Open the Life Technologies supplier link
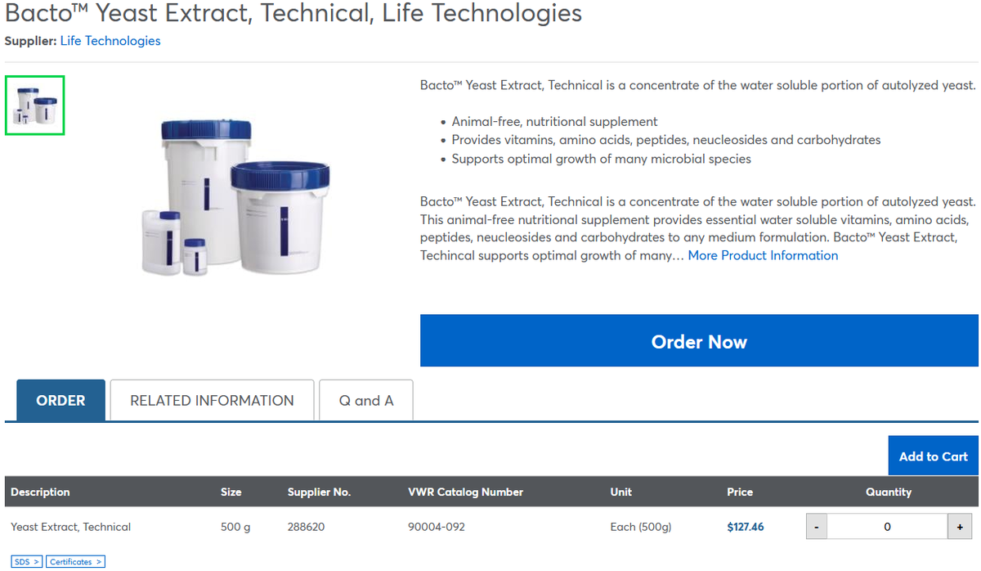981x571 pixels. (110, 41)
